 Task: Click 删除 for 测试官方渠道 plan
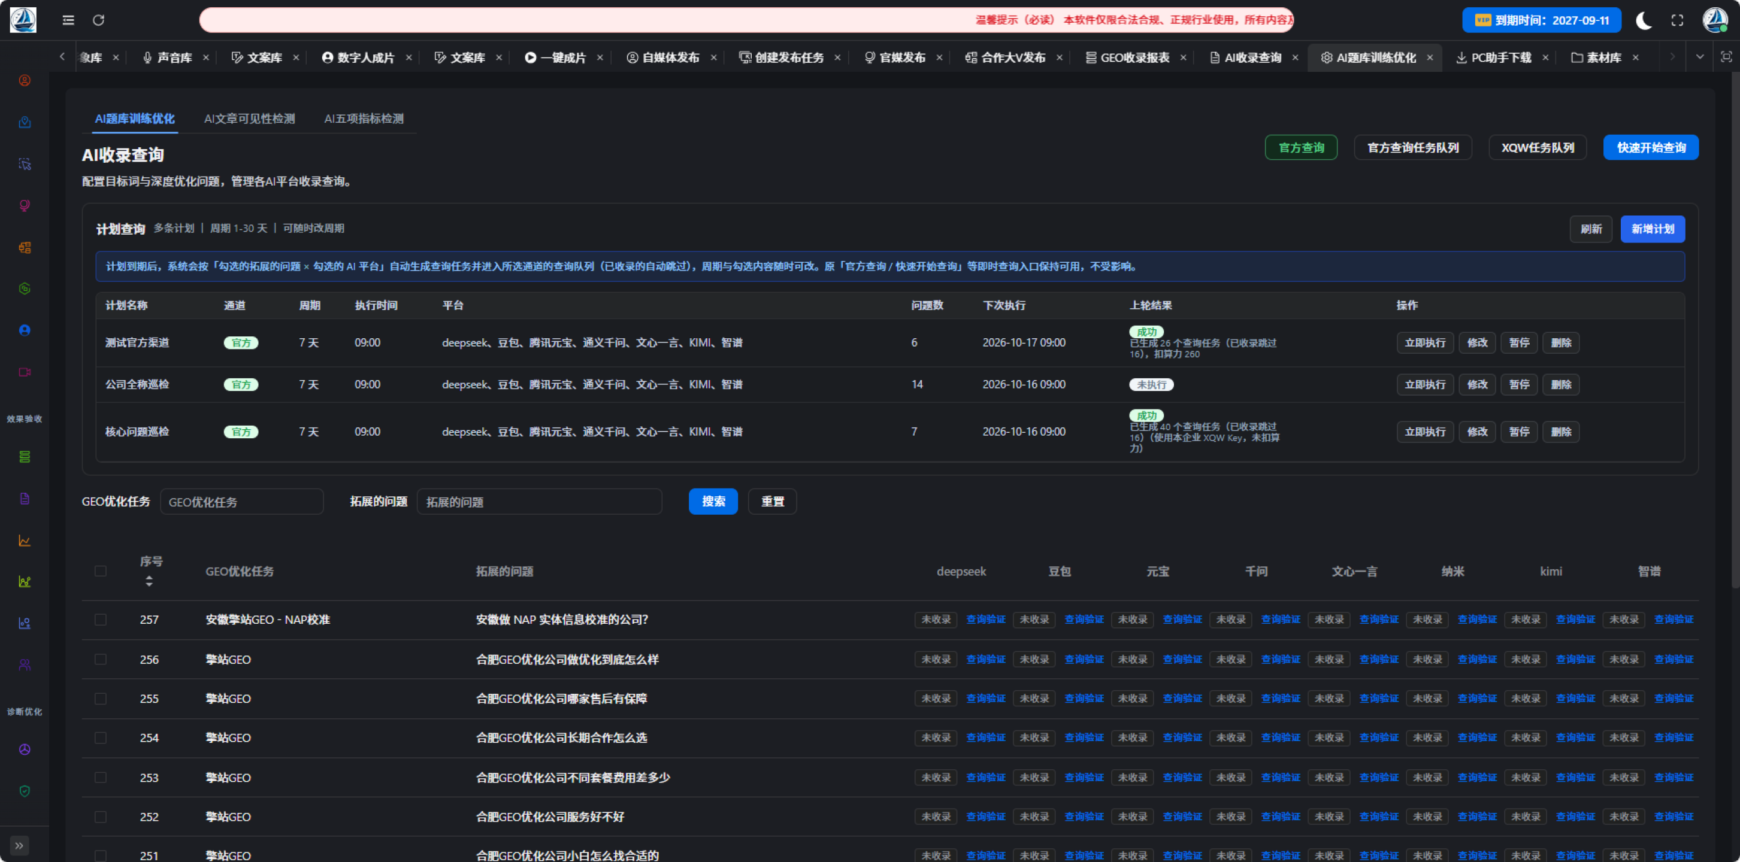(x=1561, y=343)
